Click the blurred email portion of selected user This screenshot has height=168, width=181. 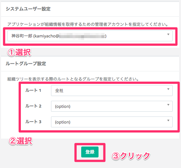tap(82, 36)
